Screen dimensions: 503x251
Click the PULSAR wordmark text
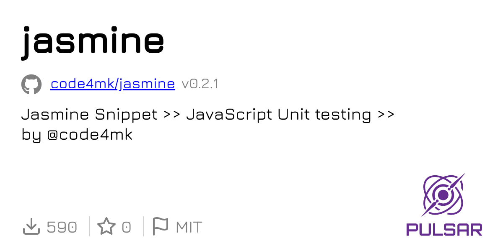(444, 229)
